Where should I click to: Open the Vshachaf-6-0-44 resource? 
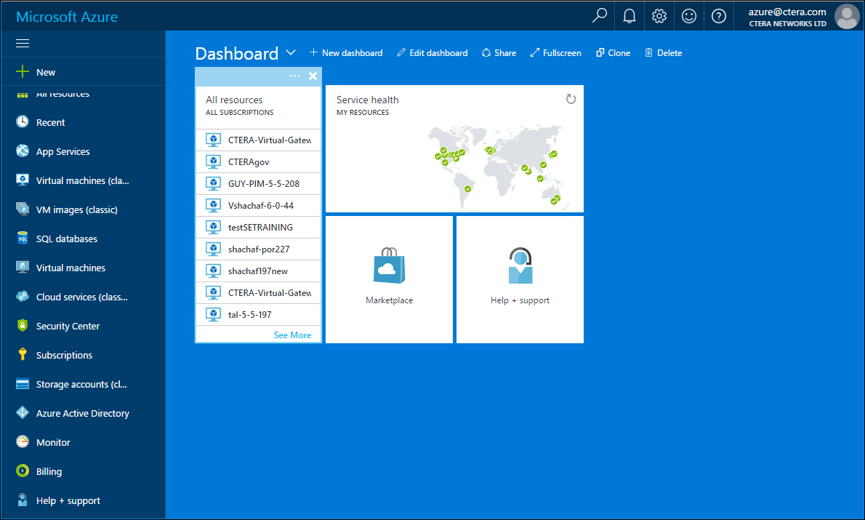click(258, 205)
